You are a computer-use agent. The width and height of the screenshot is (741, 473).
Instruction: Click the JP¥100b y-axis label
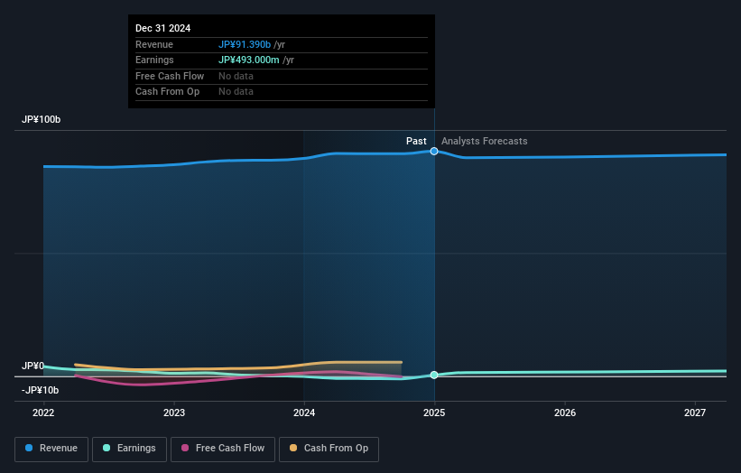(42, 119)
